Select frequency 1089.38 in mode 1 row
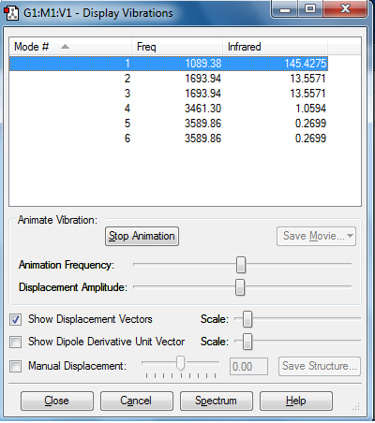 [202, 64]
